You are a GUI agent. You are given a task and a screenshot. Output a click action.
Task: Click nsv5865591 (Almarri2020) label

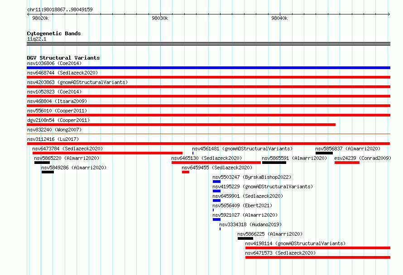(294, 158)
